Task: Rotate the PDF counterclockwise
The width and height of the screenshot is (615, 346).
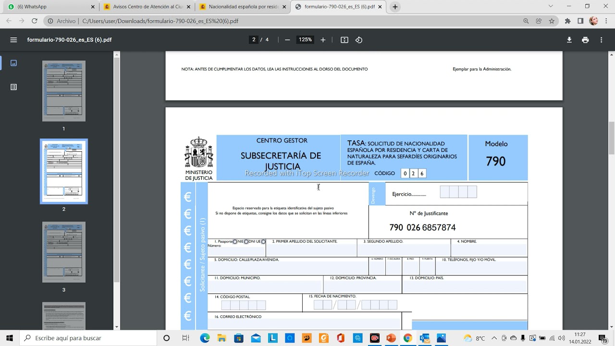Action: 358,40
